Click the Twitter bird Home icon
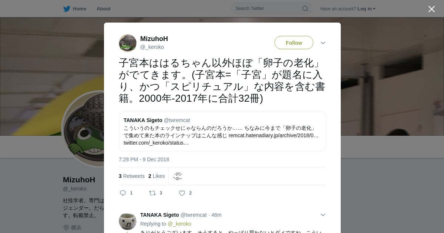 pyautogui.click(x=67, y=9)
